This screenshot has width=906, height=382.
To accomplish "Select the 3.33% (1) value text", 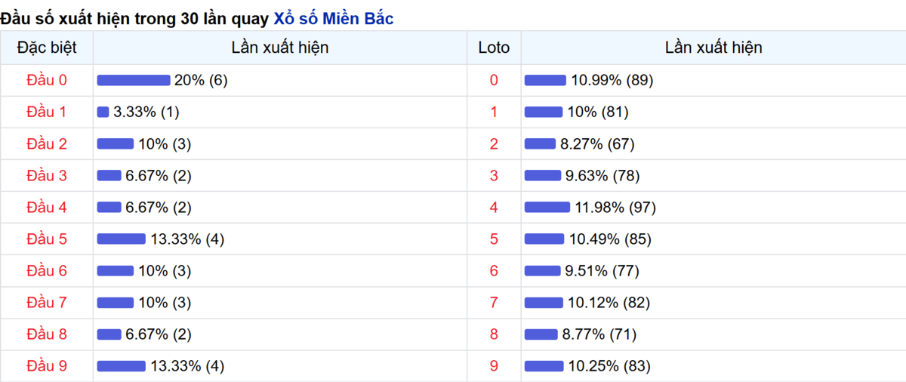I will tap(146, 112).
